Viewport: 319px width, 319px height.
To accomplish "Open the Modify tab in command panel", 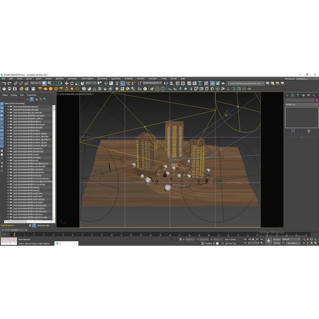I will 292,95.
